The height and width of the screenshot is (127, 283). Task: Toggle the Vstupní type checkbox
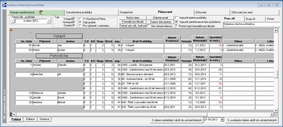[73, 19]
